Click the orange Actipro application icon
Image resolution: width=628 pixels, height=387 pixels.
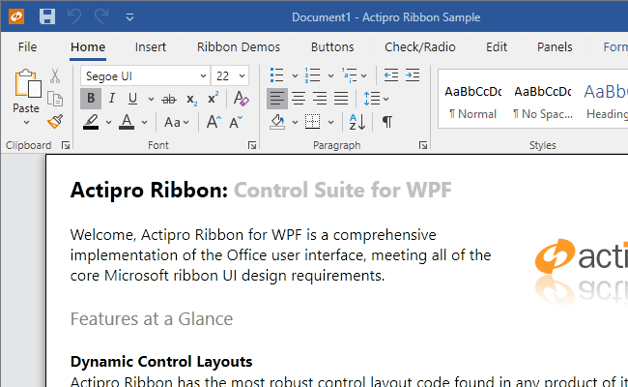point(16,16)
